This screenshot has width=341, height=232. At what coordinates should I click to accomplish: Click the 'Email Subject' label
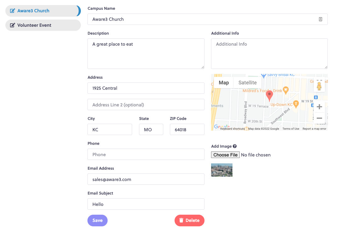tap(100, 193)
